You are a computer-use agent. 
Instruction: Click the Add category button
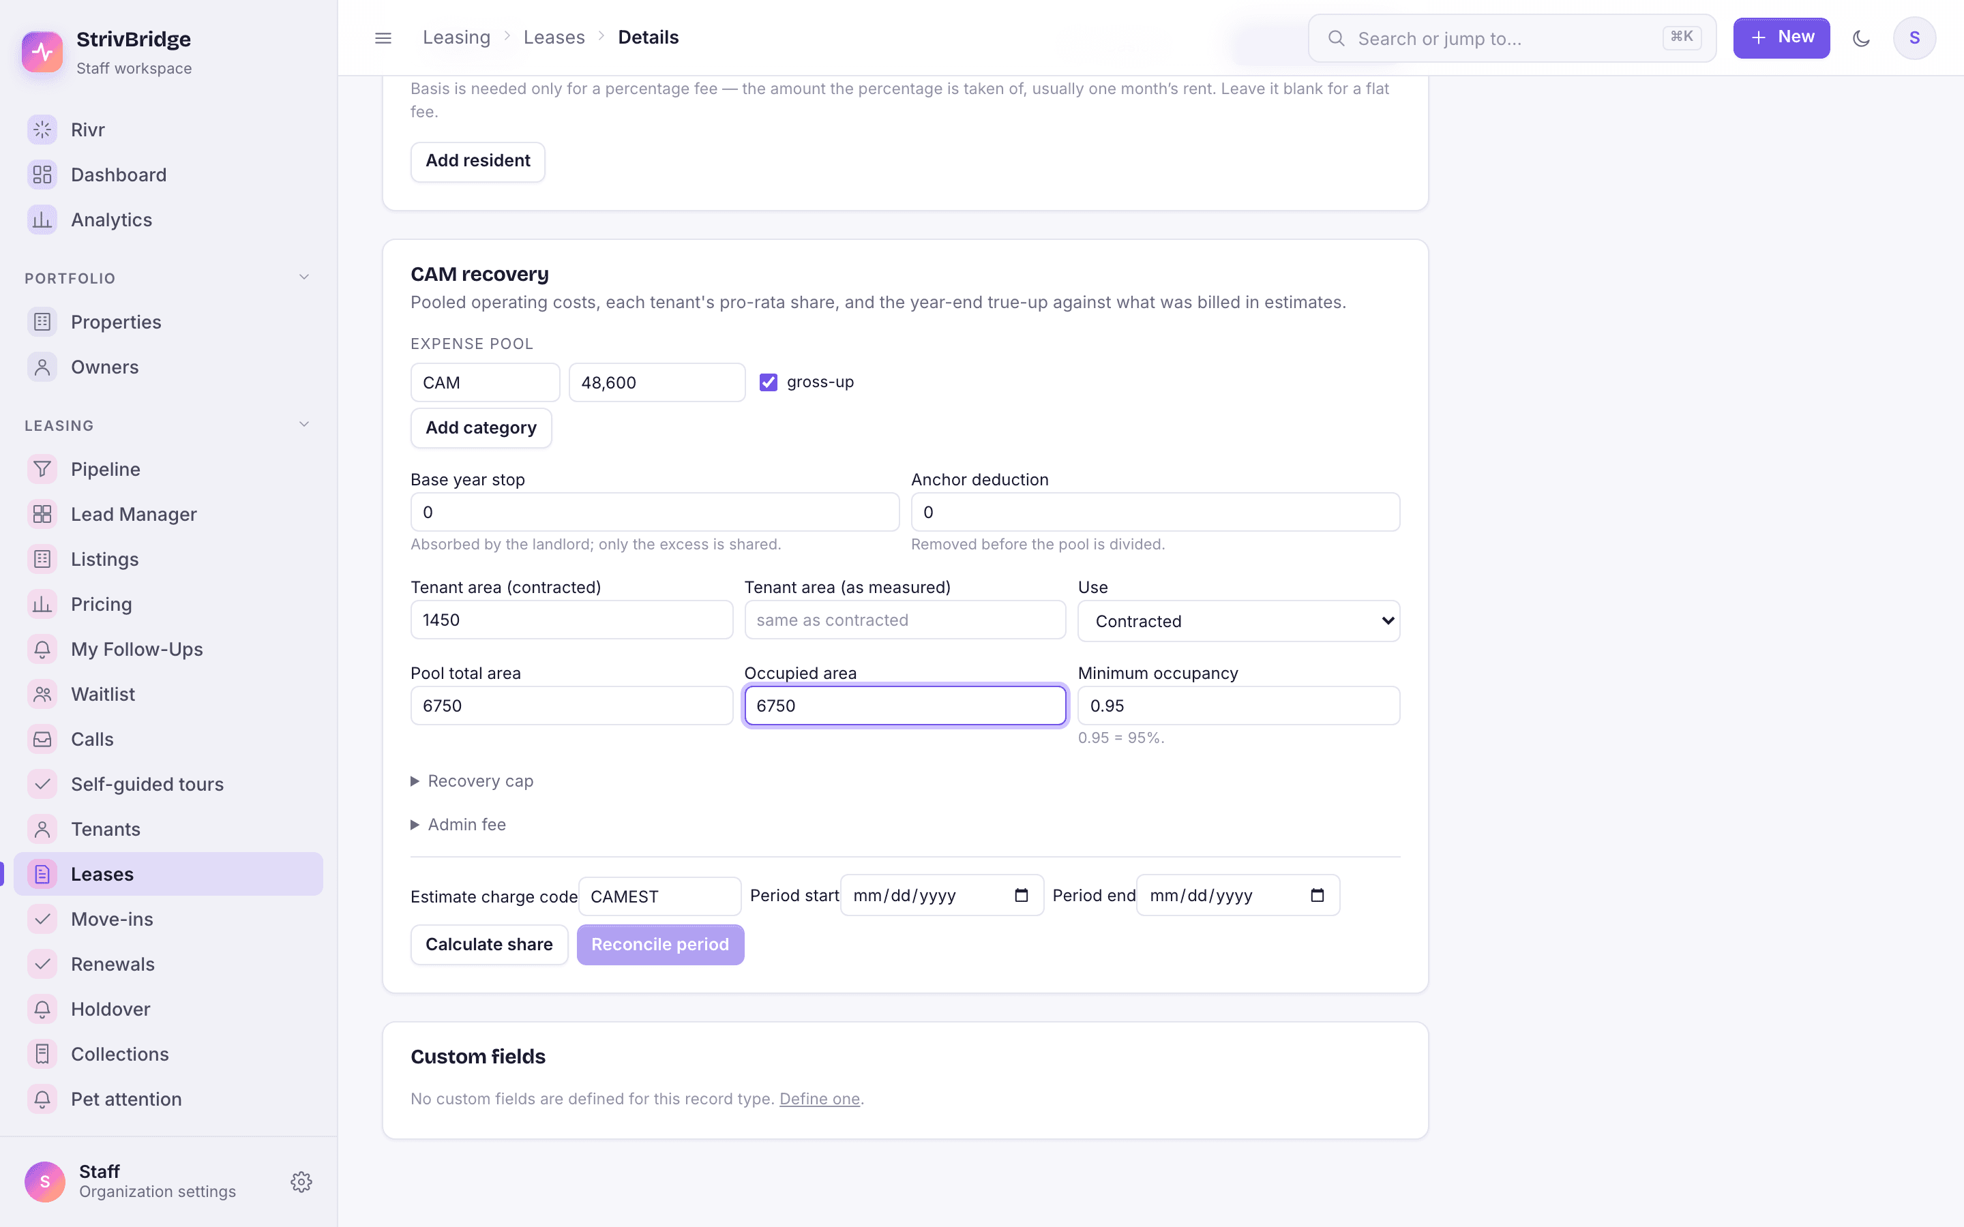(481, 427)
